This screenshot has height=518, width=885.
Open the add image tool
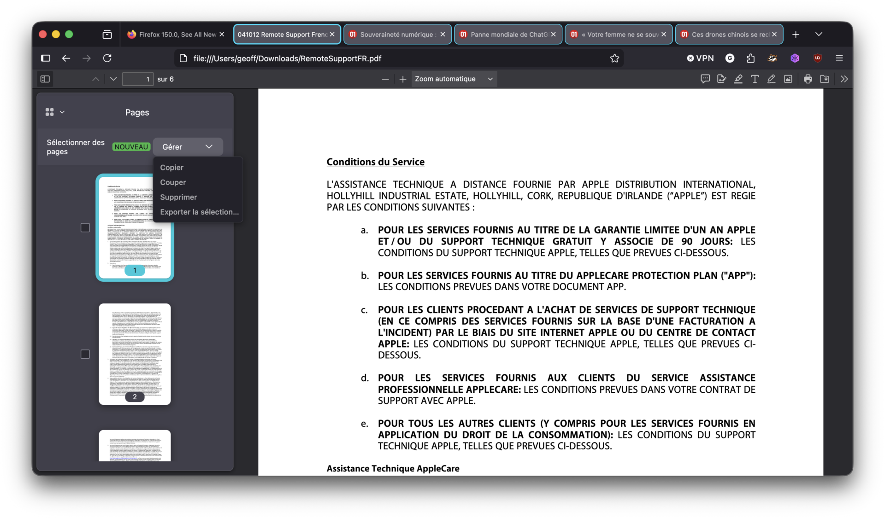tap(788, 79)
